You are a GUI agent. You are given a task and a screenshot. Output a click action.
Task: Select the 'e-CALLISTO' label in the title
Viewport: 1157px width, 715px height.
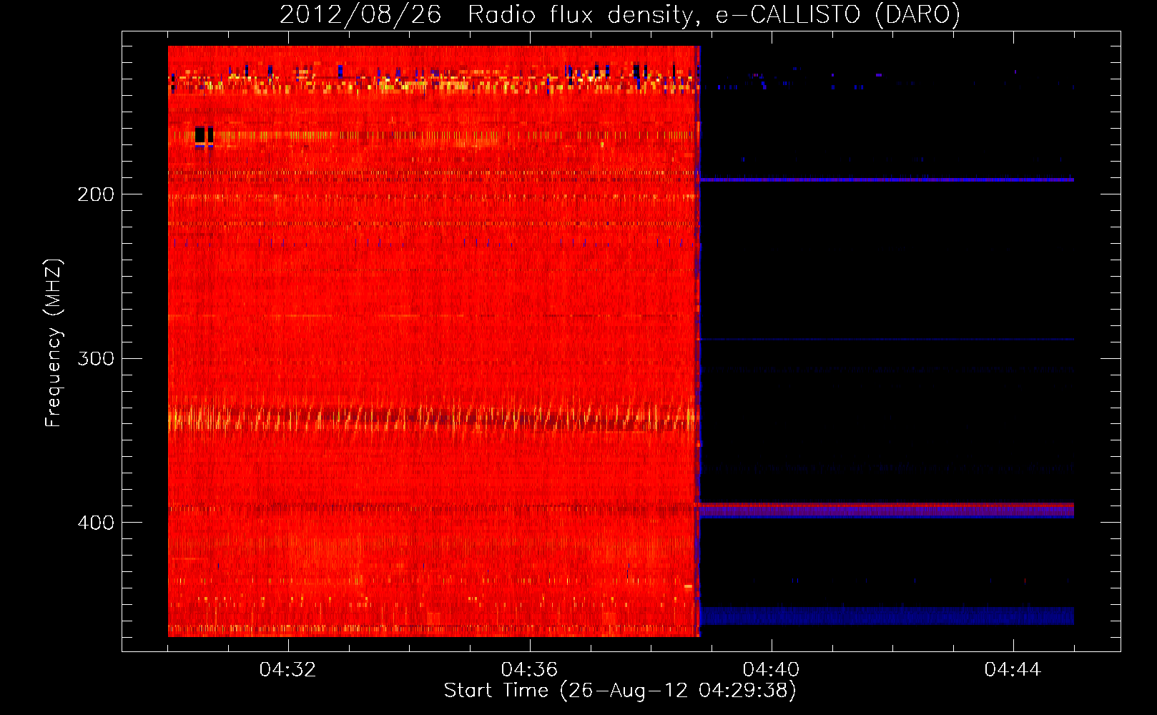point(787,14)
